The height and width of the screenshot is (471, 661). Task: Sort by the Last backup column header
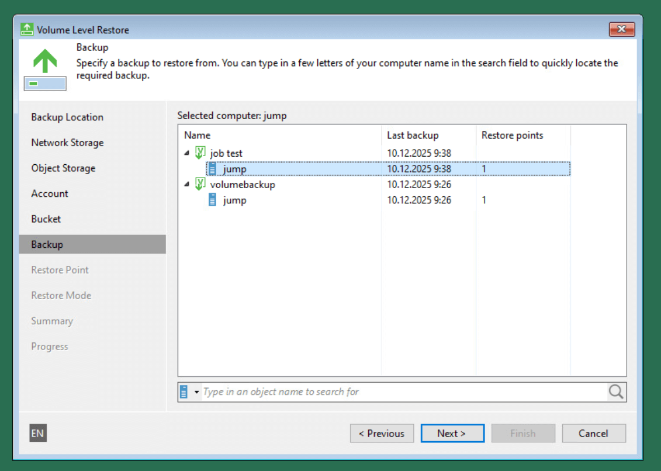(413, 135)
